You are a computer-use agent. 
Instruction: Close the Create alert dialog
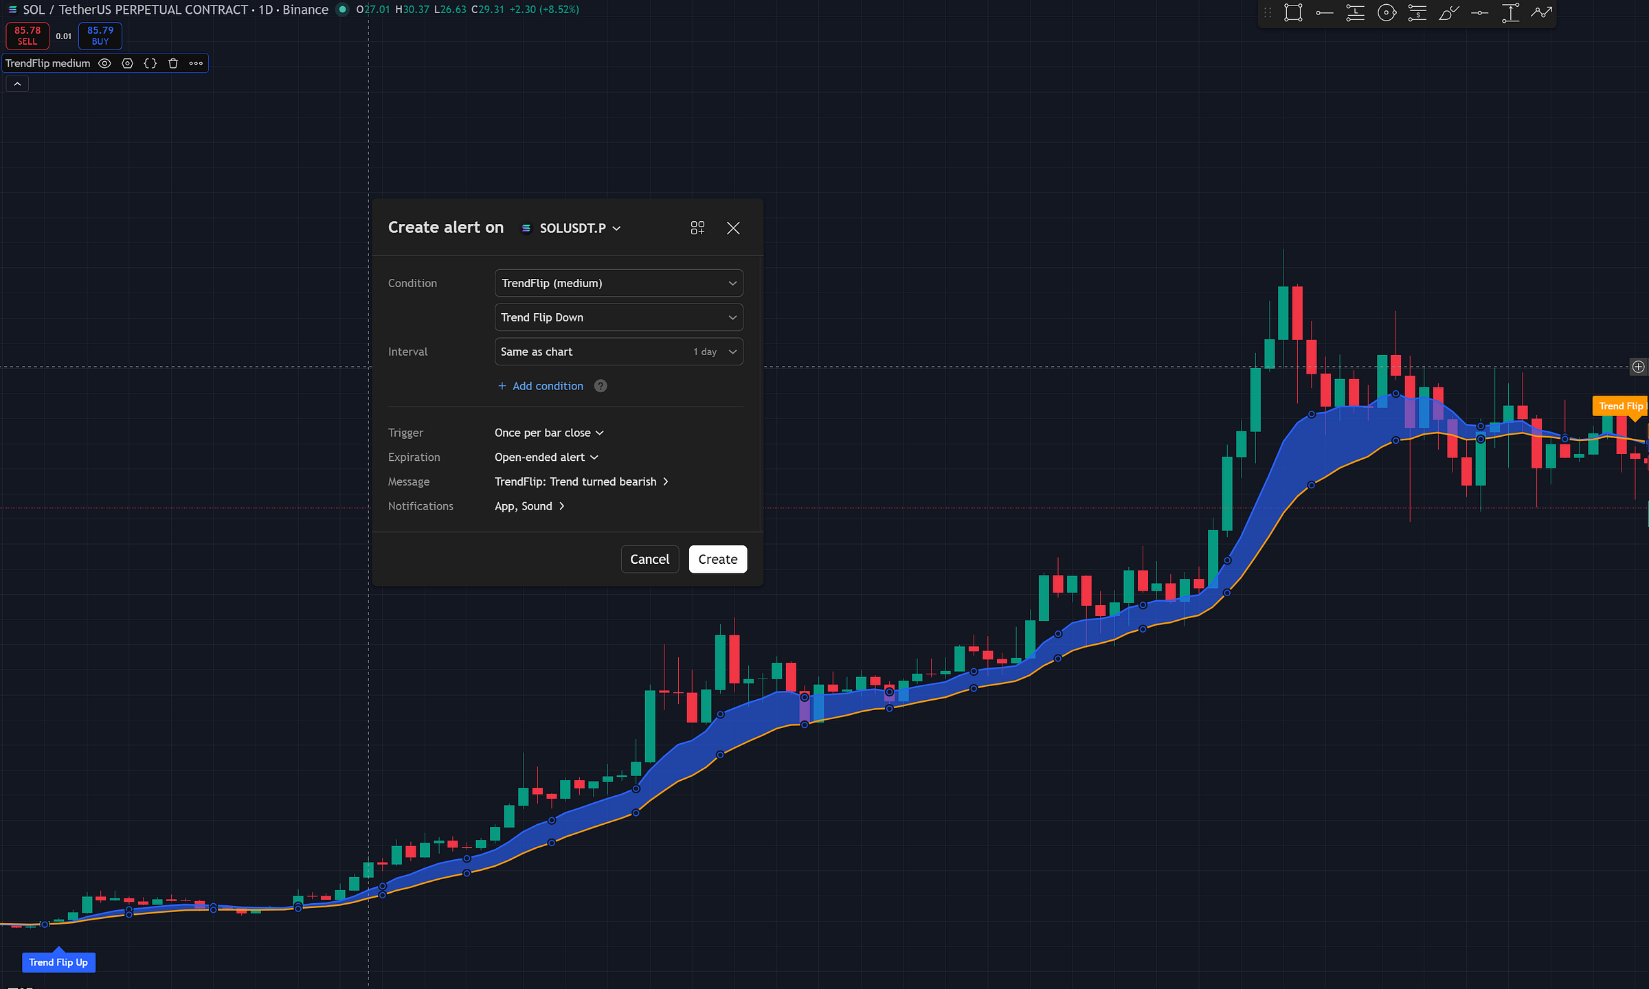click(x=733, y=228)
